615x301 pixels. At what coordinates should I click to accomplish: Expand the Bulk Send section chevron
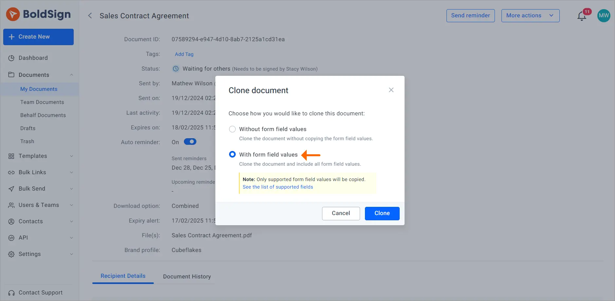[71, 189]
